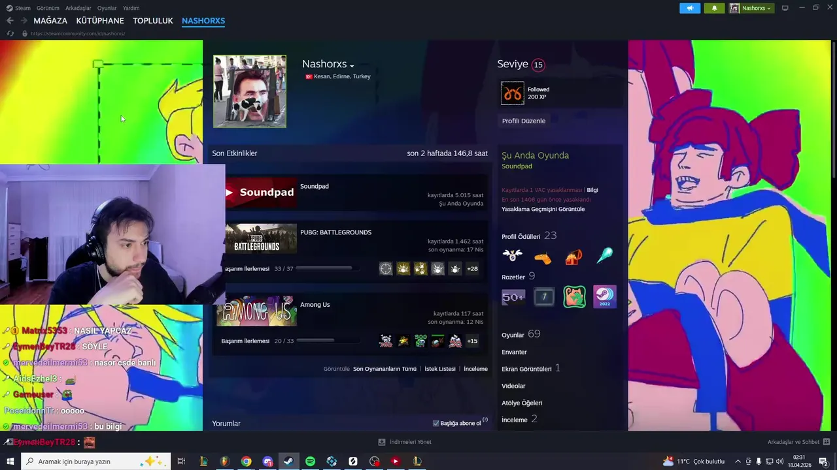Open Spotify from the taskbar
This screenshot has width=837, height=470.
tap(310, 462)
